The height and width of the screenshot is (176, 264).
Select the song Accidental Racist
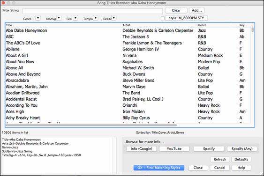point(21,99)
